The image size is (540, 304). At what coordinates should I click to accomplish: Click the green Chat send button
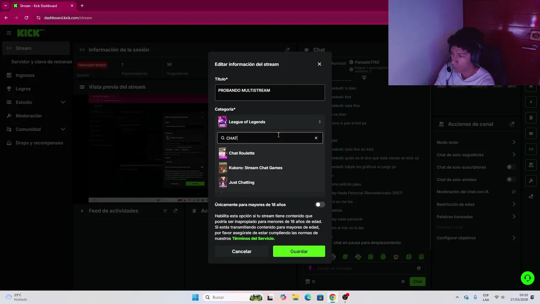(417, 282)
